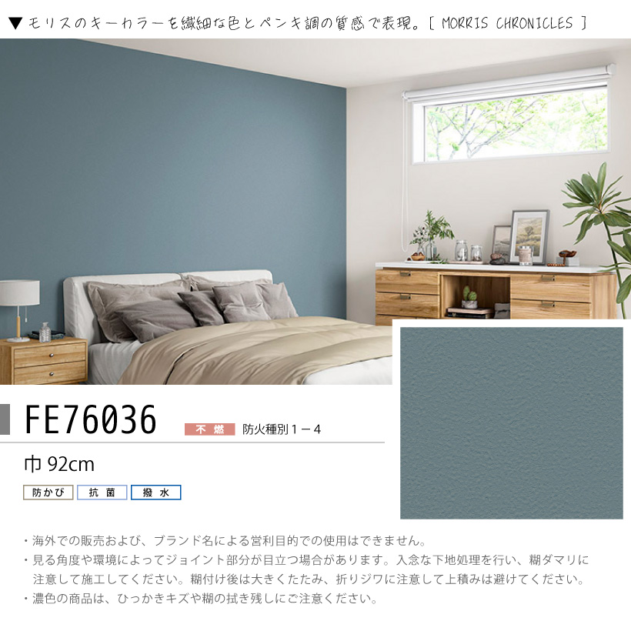Click the wooden dresser in the photo
631x631 pixels.
coord(496,295)
